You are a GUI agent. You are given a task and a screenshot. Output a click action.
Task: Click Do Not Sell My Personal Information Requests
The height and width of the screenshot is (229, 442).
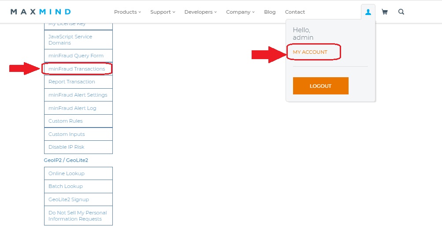[x=78, y=216]
